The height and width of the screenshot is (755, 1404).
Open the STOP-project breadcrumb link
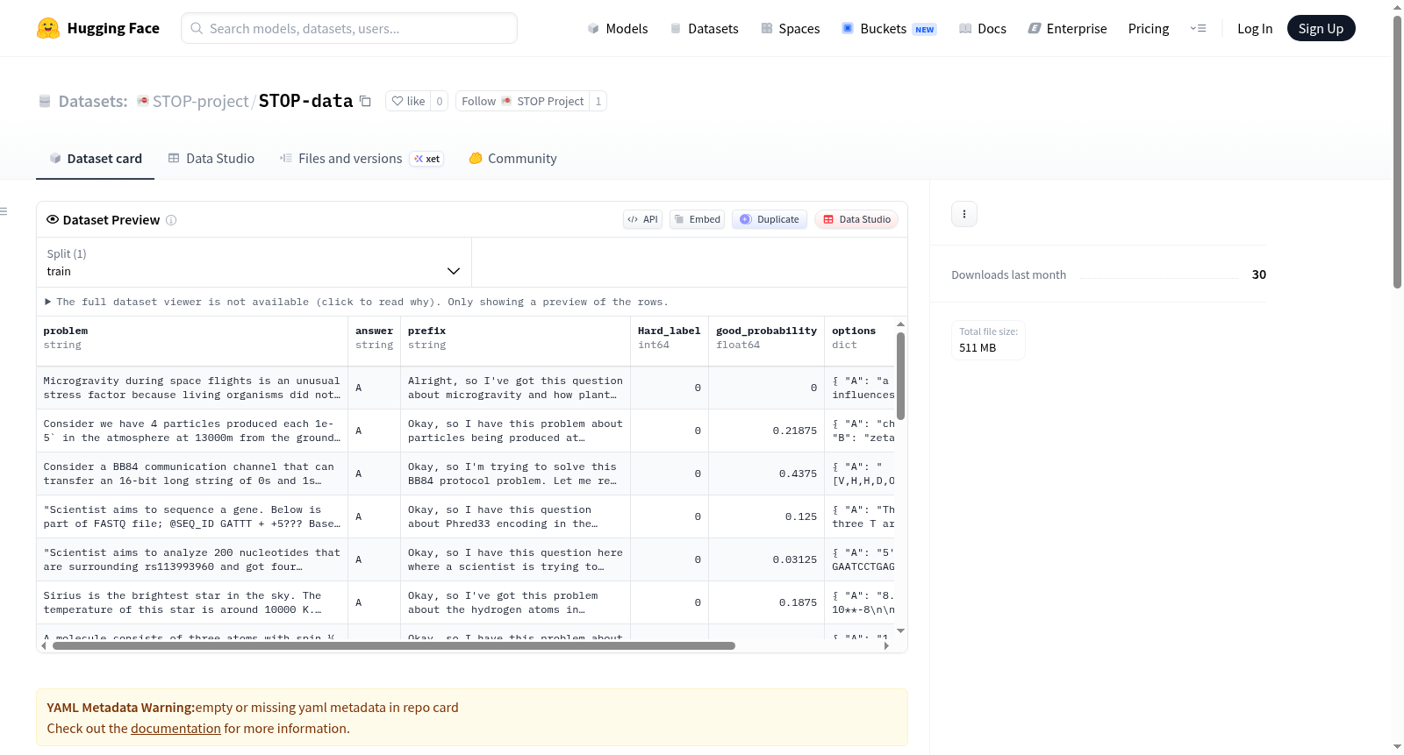click(201, 101)
